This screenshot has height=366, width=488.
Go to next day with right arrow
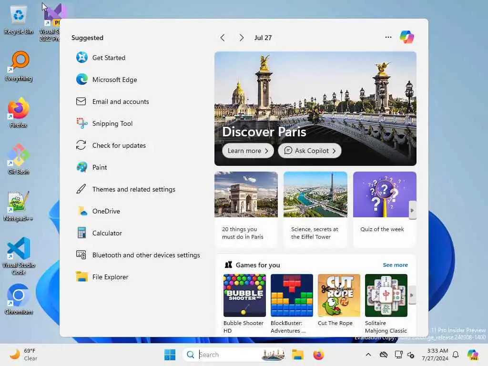point(242,38)
